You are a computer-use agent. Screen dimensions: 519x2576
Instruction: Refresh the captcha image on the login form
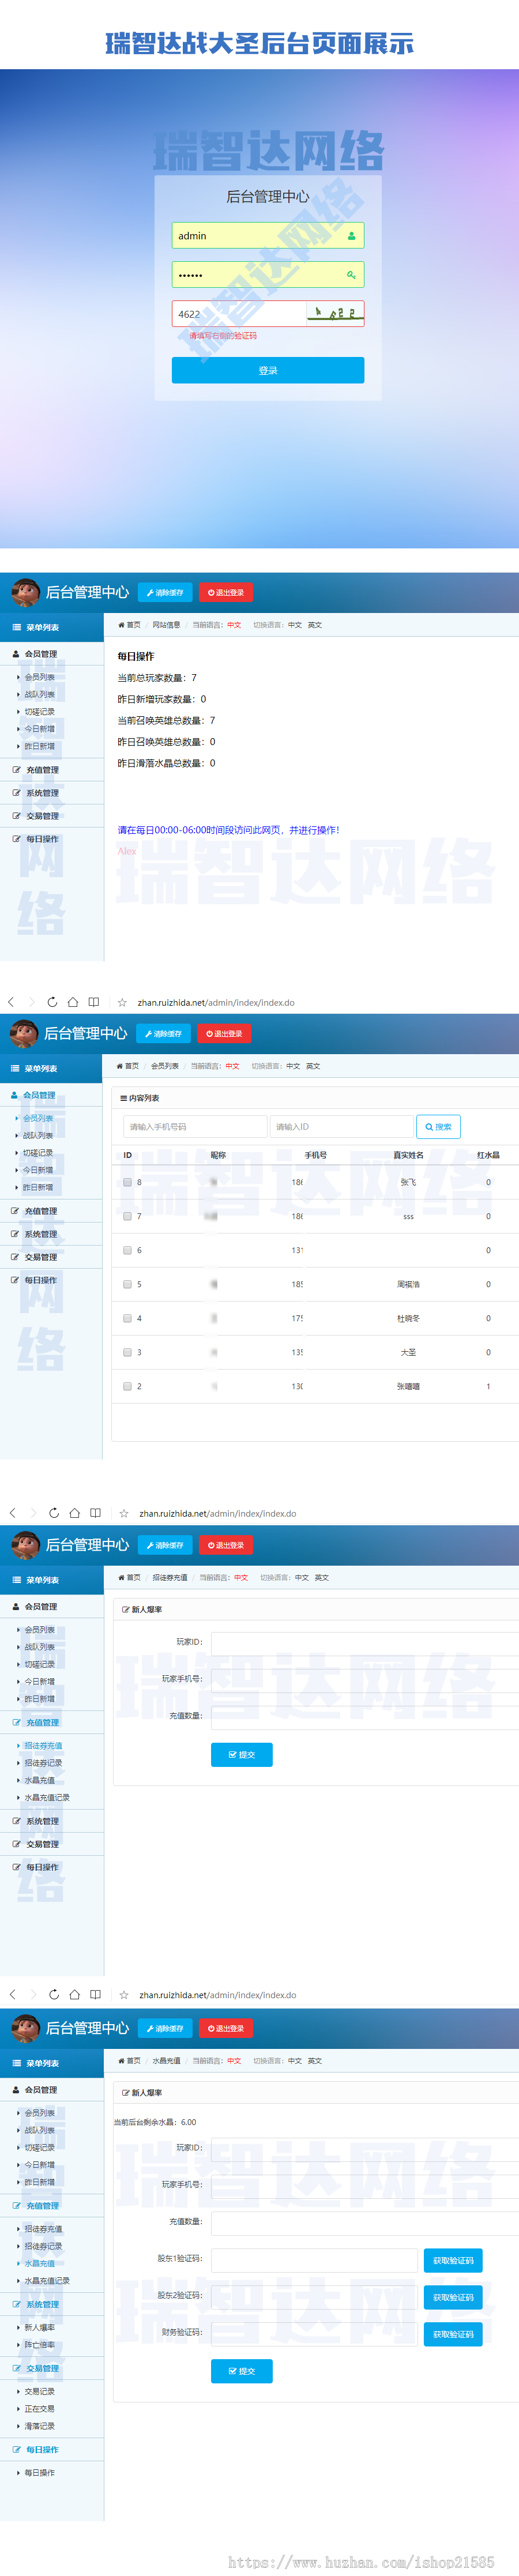click(x=334, y=313)
